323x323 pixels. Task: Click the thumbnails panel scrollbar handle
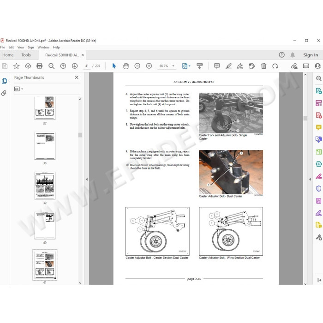(80, 135)
